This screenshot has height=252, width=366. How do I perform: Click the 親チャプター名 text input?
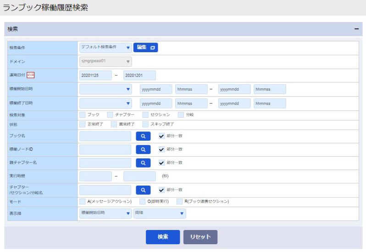pos(105,163)
